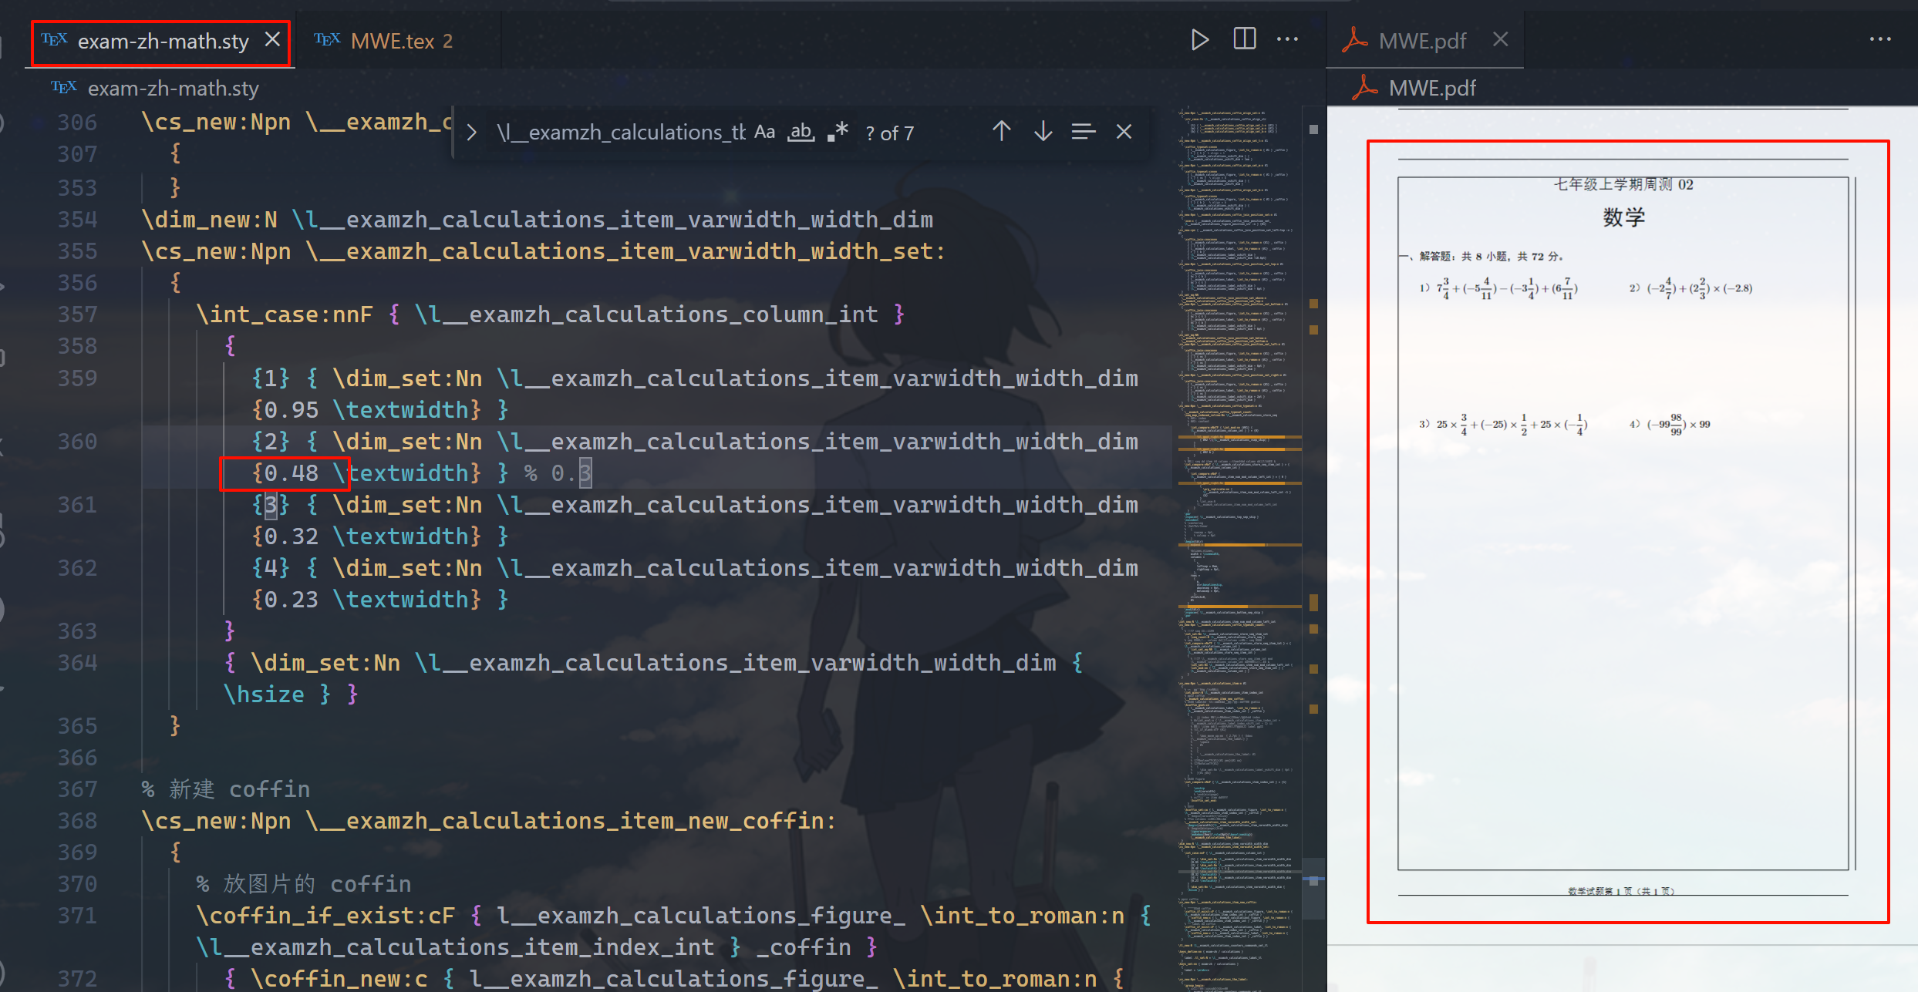The width and height of the screenshot is (1918, 992).
Task: Close the find widget
Action: tap(1124, 132)
